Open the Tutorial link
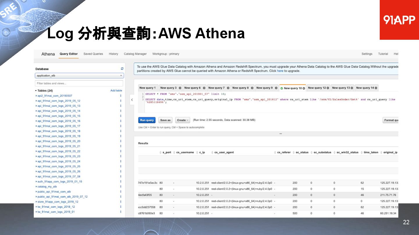The width and height of the screenshot is (419, 235). pyautogui.click(x=383, y=54)
